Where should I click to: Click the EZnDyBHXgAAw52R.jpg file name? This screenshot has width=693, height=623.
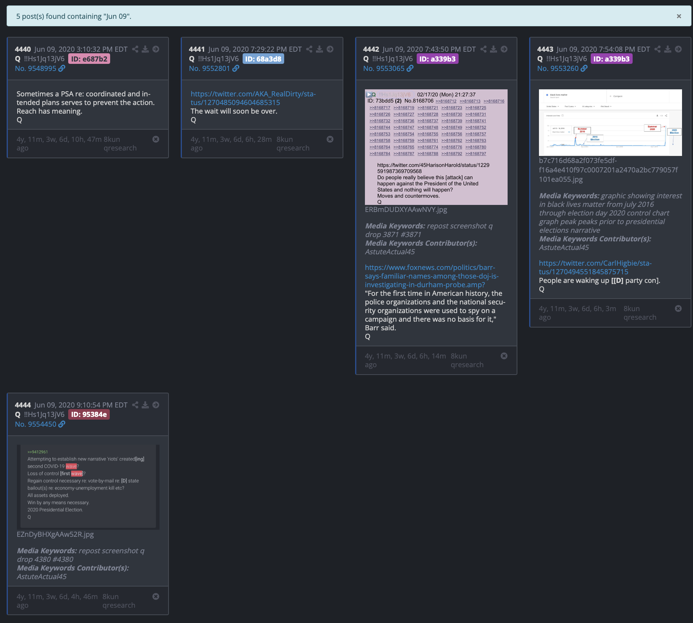point(55,534)
